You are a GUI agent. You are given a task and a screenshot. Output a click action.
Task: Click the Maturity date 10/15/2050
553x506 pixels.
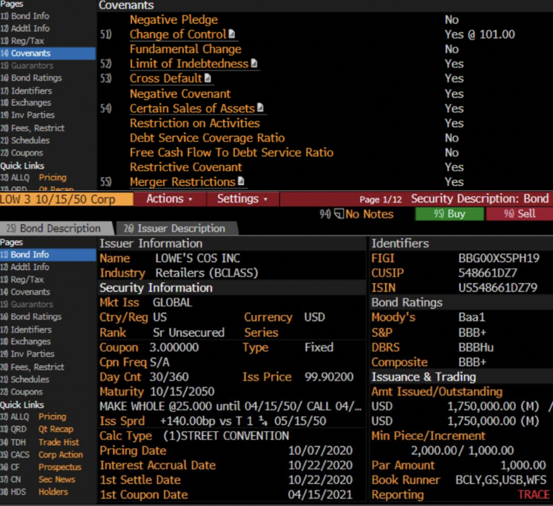[182, 392]
